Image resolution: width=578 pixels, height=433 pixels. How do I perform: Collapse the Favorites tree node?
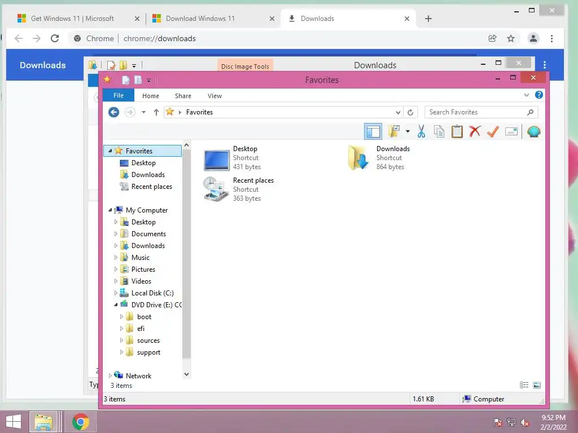110,151
